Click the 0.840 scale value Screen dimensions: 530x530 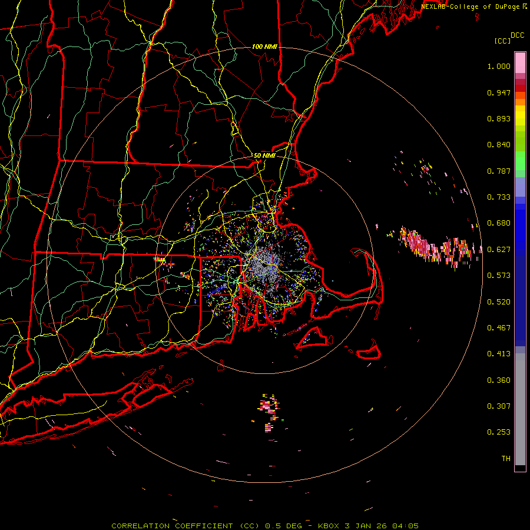(x=499, y=145)
